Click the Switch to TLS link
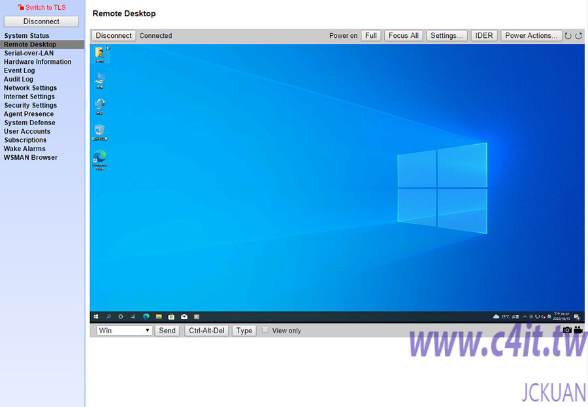This screenshot has width=588, height=407. (x=45, y=7)
